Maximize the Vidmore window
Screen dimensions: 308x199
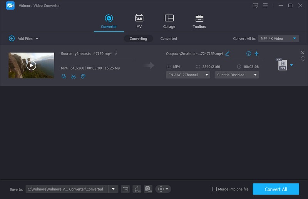tap(290, 5)
